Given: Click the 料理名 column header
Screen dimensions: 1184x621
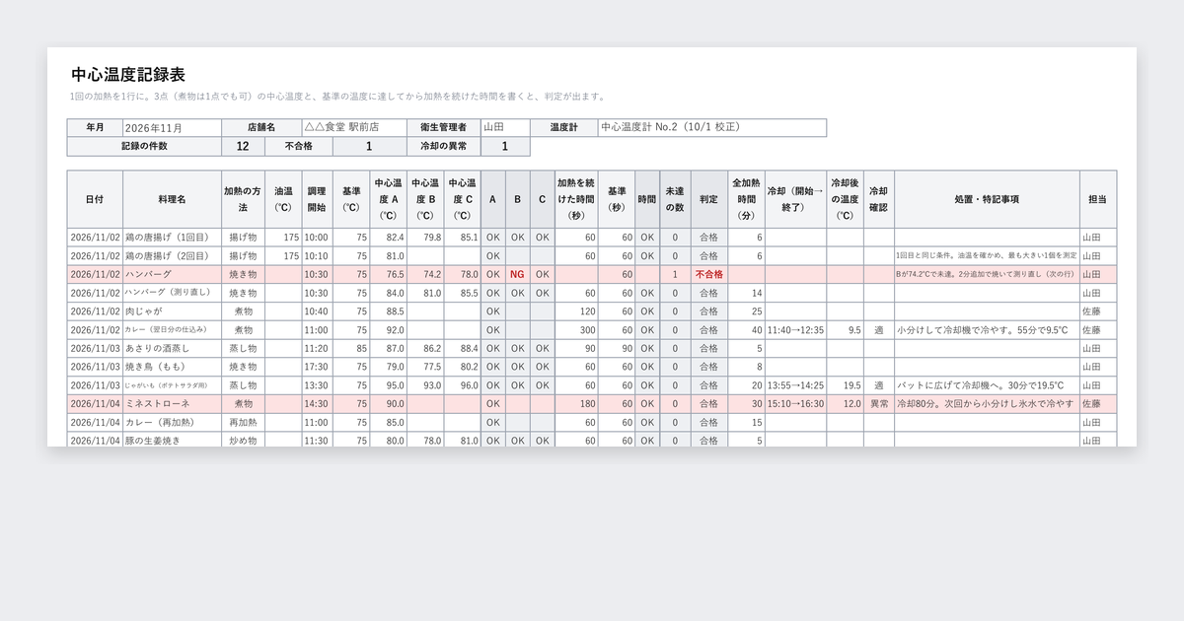Looking at the screenshot, I should click(172, 199).
